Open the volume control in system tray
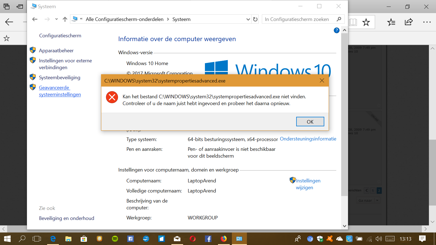 click(x=379, y=239)
